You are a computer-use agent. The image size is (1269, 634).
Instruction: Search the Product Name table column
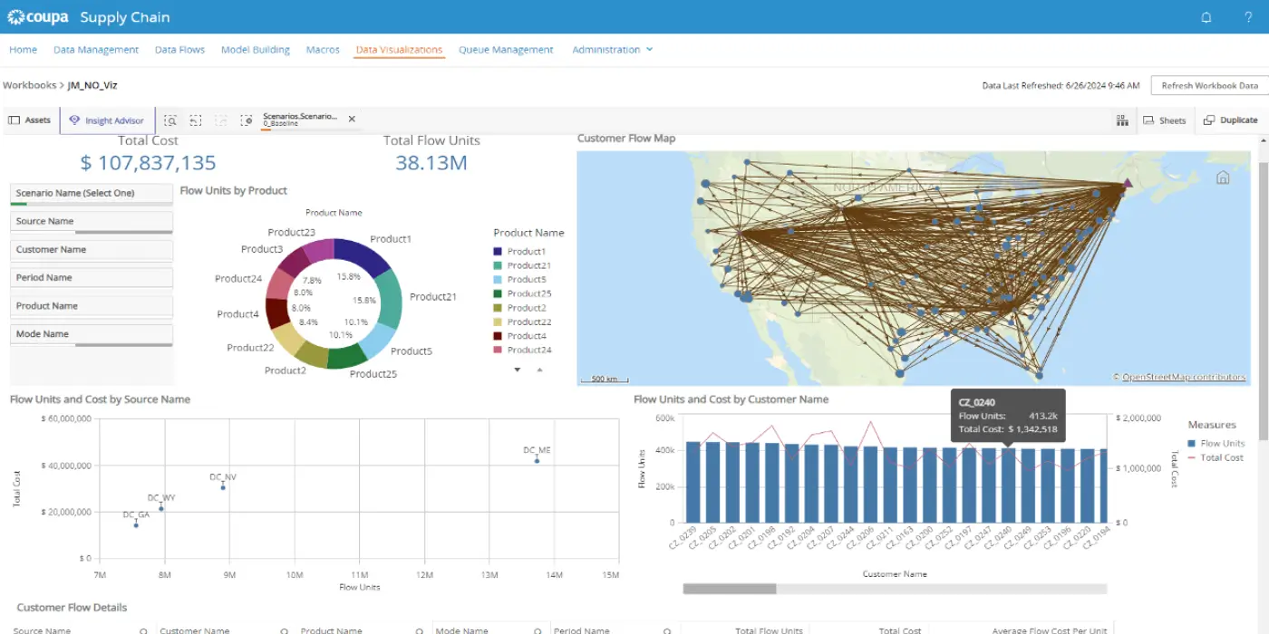coord(421,630)
